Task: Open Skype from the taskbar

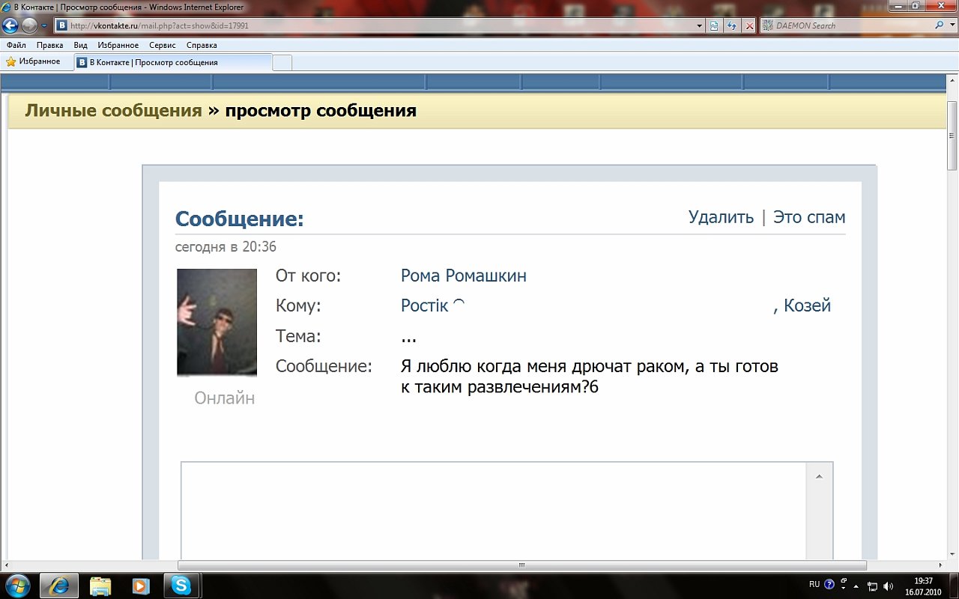Action: coord(181,585)
